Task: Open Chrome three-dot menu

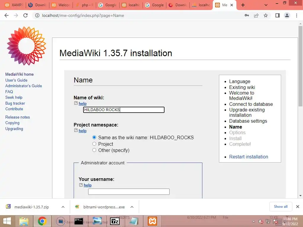Action: (x=296, y=15)
